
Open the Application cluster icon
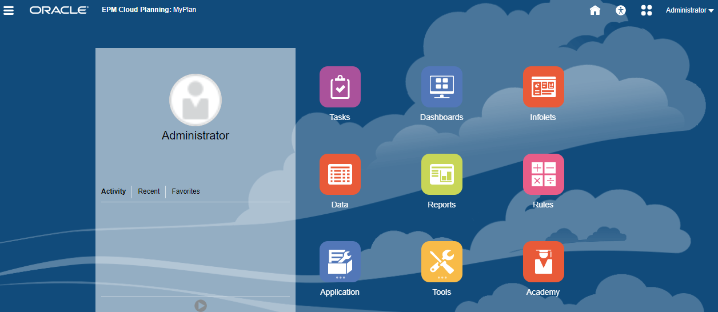pyautogui.click(x=340, y=262)
